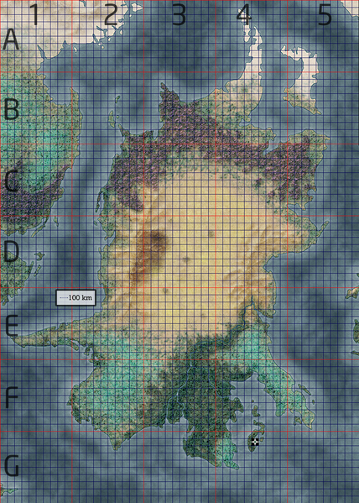The height and width of the screenshot is (503, 359).
Task: Click the "100 km" scale bar label
Action: coord(76,298)
